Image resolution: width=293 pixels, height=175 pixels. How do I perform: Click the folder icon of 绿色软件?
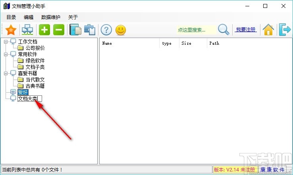20,61
